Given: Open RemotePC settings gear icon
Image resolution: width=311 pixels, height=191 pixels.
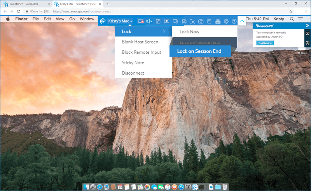Looking at the screenshot, I should pyautogui.click(x=227, y=21).
